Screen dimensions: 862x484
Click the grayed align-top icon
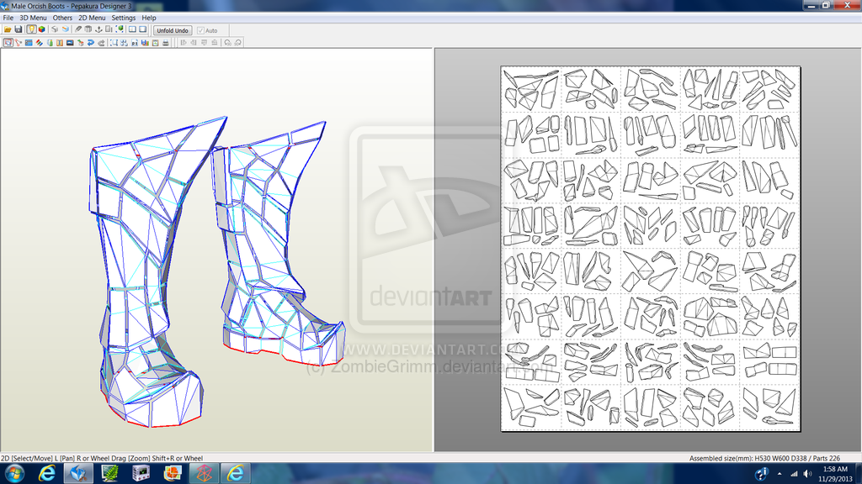pyautogui.click(x=204, y=42)
